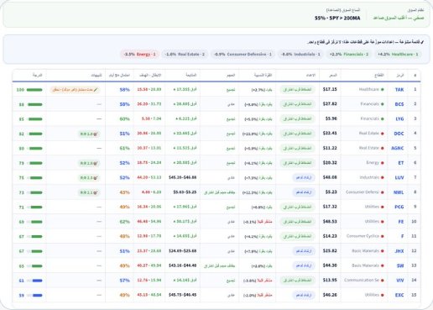The width and height of the screenshot is (433, 310).
Task: Click the red Utilities dot in EXC row
Action: click(x=383, y=295)
